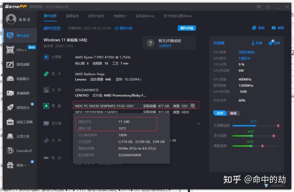Click the 处理器 CPU chip icon
Viewport: 294px width, 192px height.
click(x=46, y=57)
